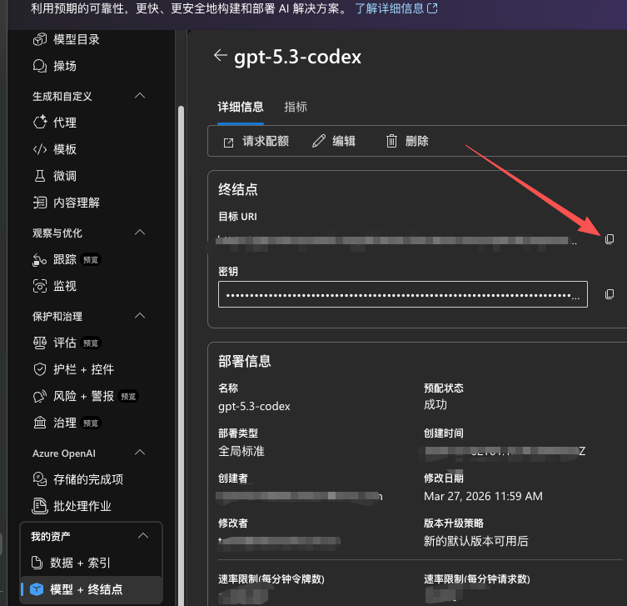Click the external link icon after 了解详细信息
Viewport: 627px width, 606px height.
432,8
